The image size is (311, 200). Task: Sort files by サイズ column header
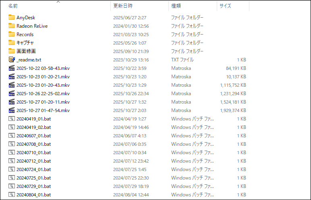[x=225, y=6]
